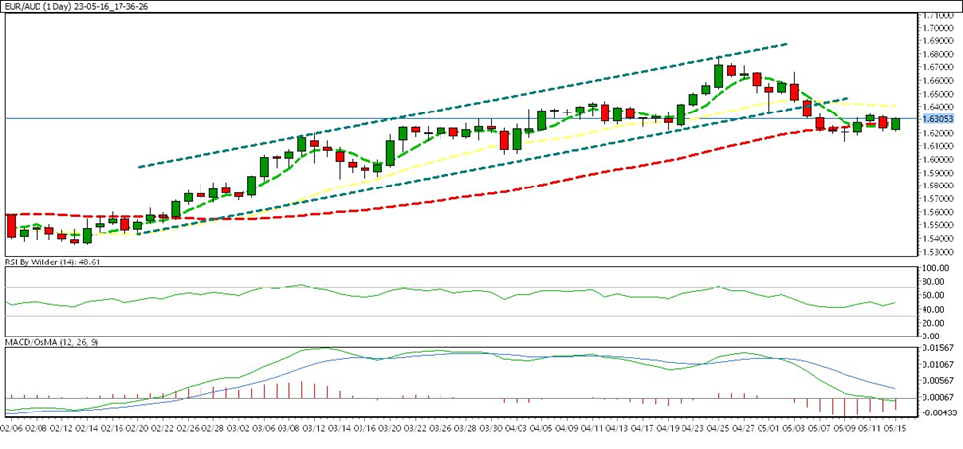Viewport: 963px width, 449px height.
Task: Click the 0.00567 MACD scale label
Action: [938, 380]
